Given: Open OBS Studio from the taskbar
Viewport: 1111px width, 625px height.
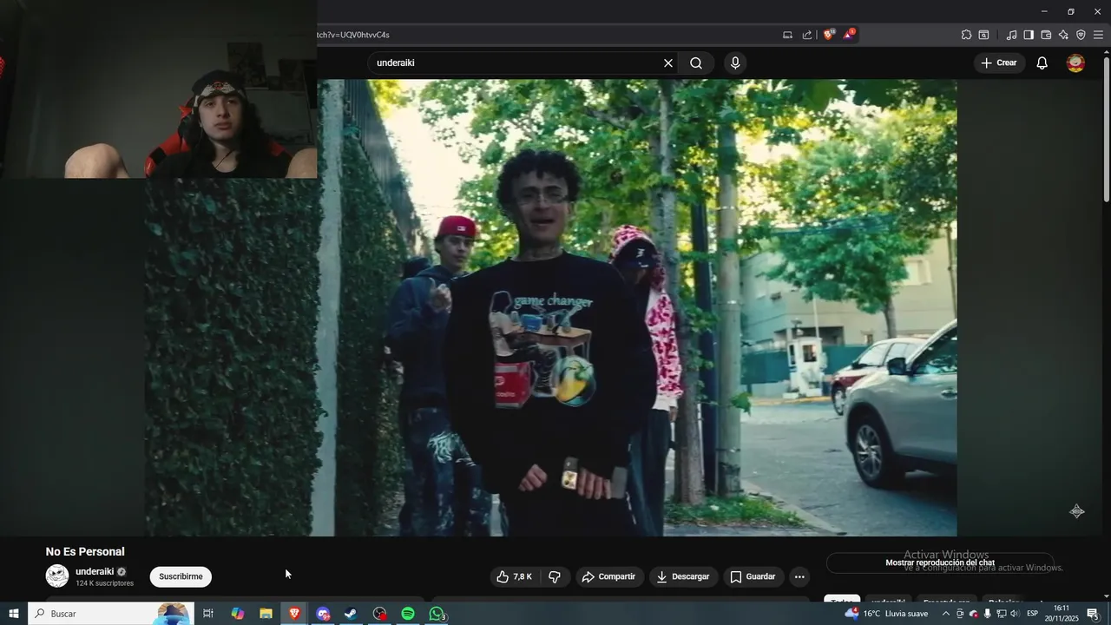Looking at the screenshot, I should 379,614.
